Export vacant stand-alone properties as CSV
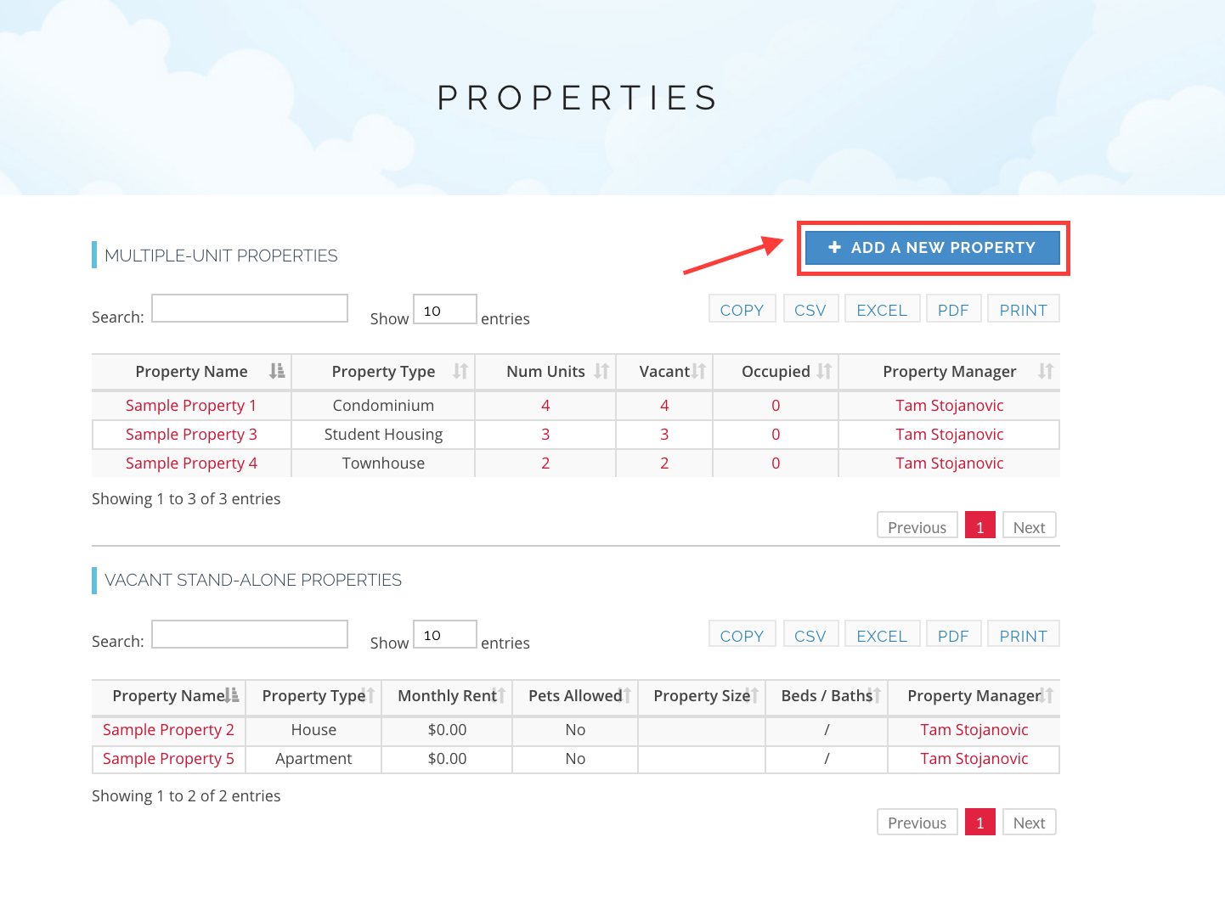This screenshot has width=1225, height=910. pyautogui.click(x=810, y=634)
